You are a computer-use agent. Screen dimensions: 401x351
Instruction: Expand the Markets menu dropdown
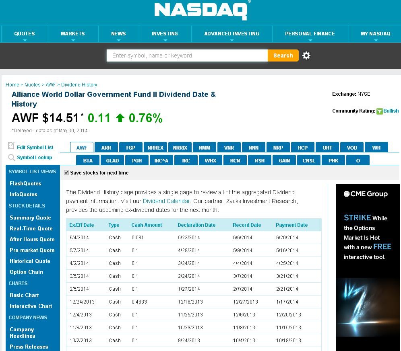pyautogui.click(x=73, y=34)
